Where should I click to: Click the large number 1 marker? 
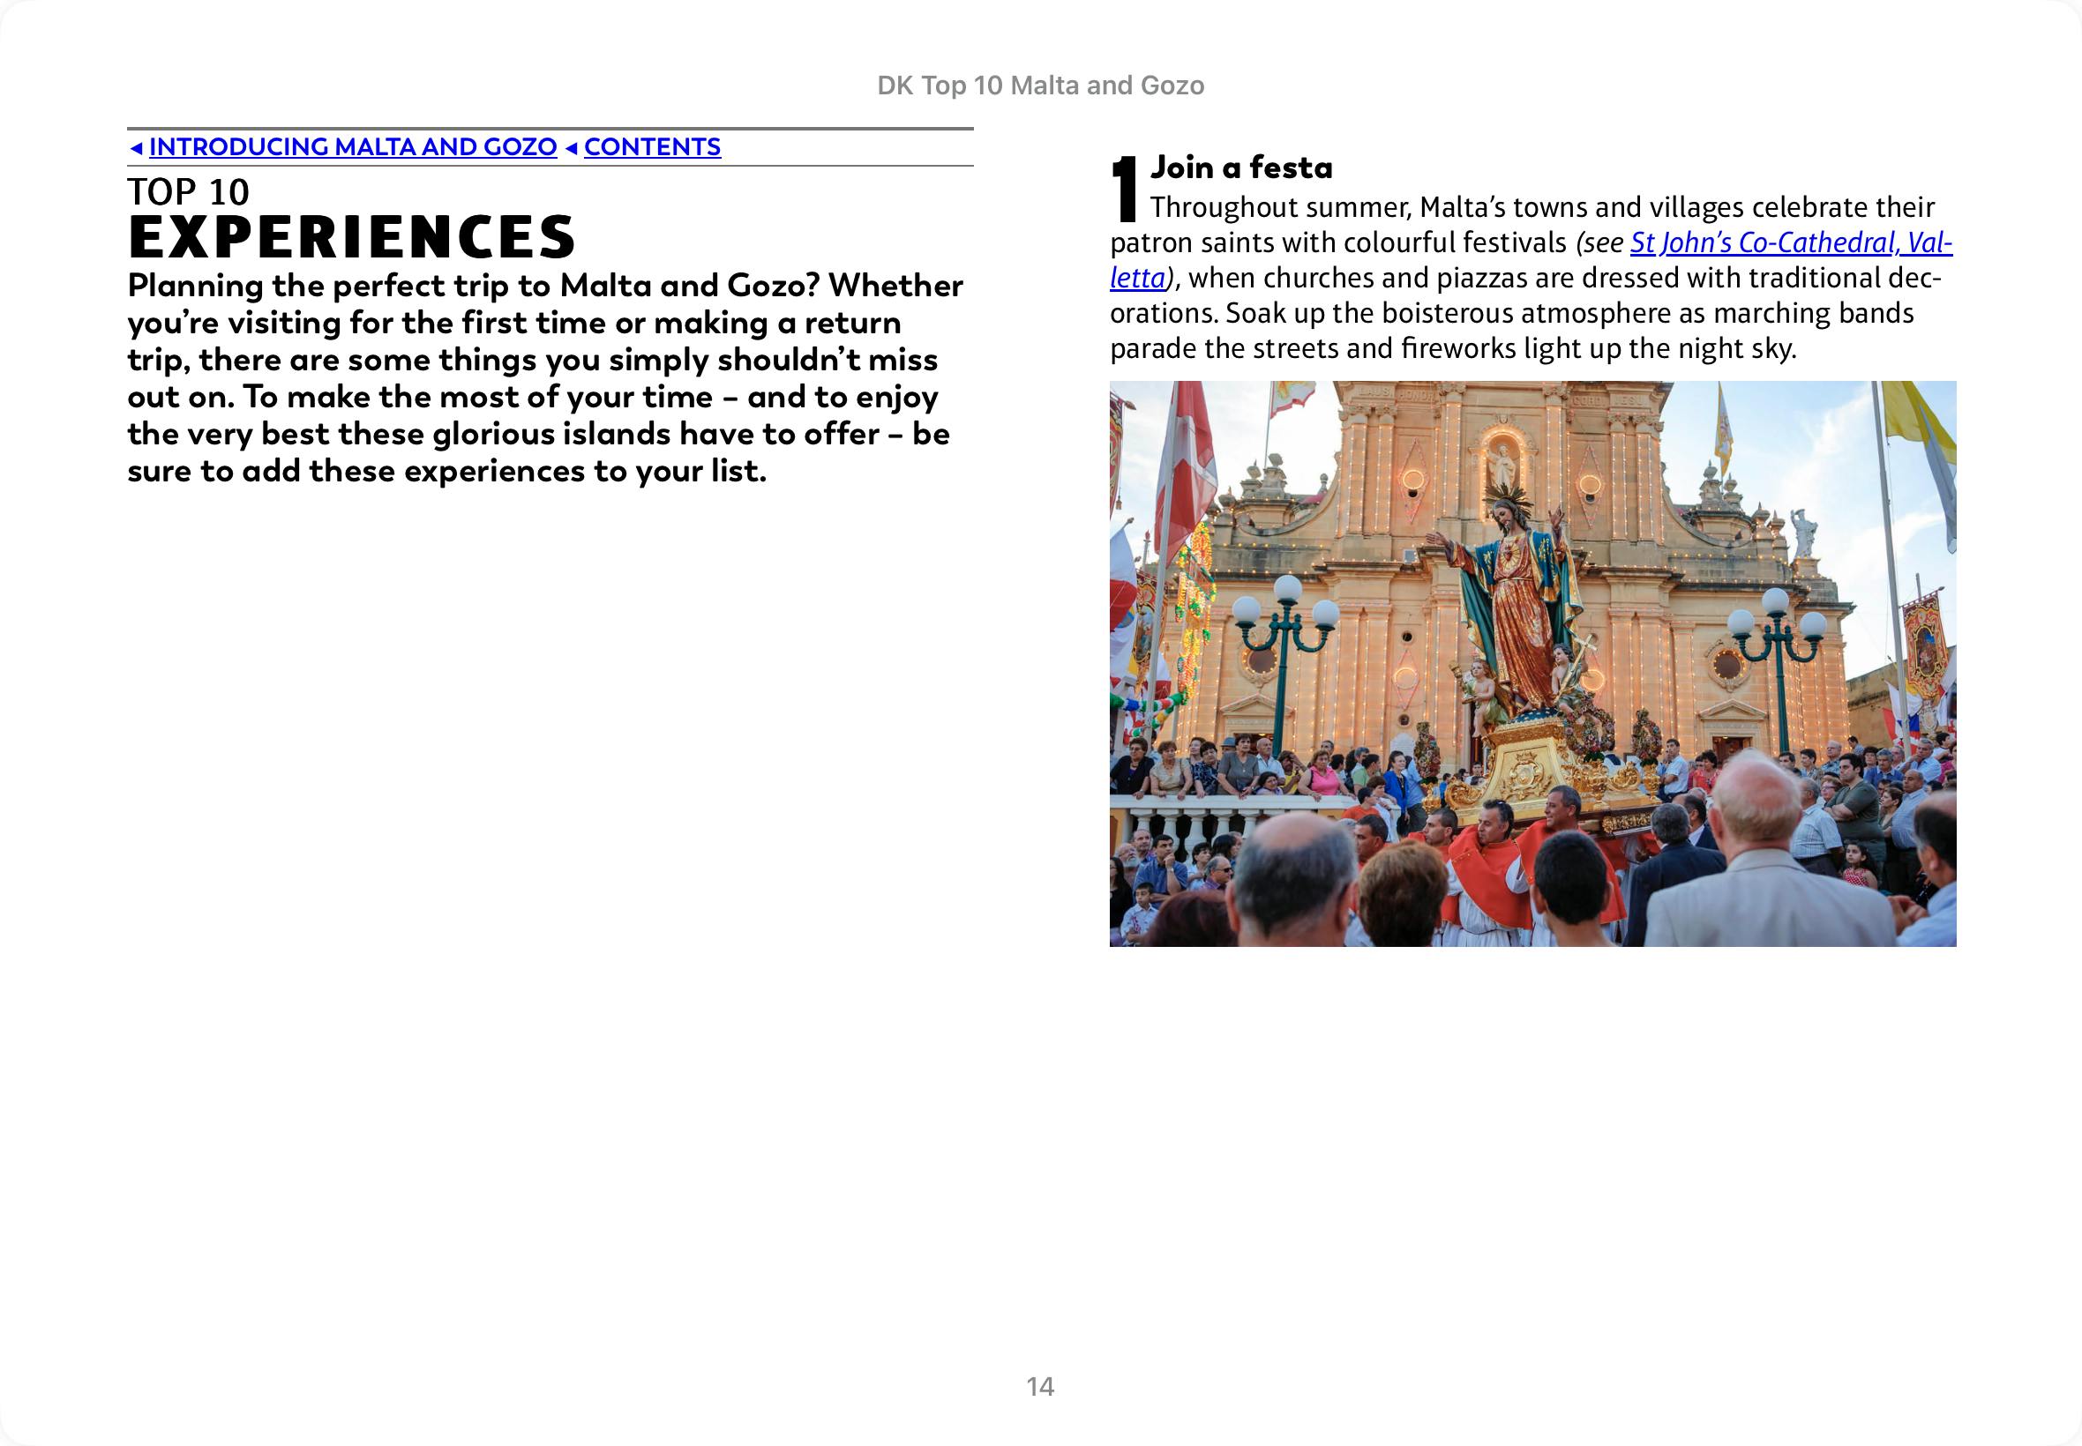coord(1125,188)
